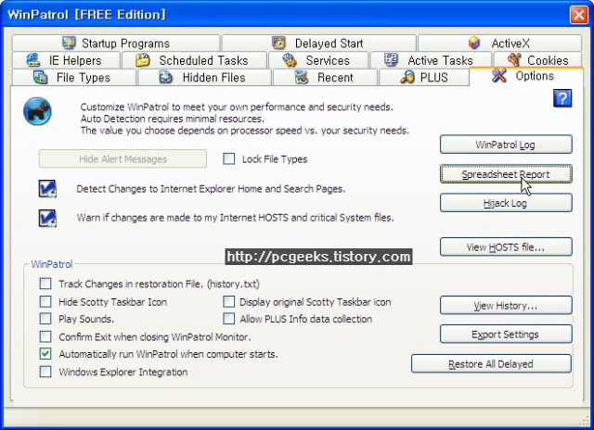594x430 pixels.
Task: Enable Confirm Exit when closing WinPatrol Monitor
Action: coord(45,336)
